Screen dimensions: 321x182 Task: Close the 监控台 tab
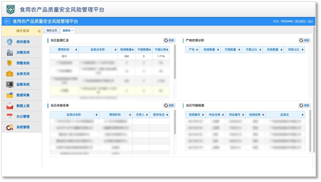tap(73, 31)
